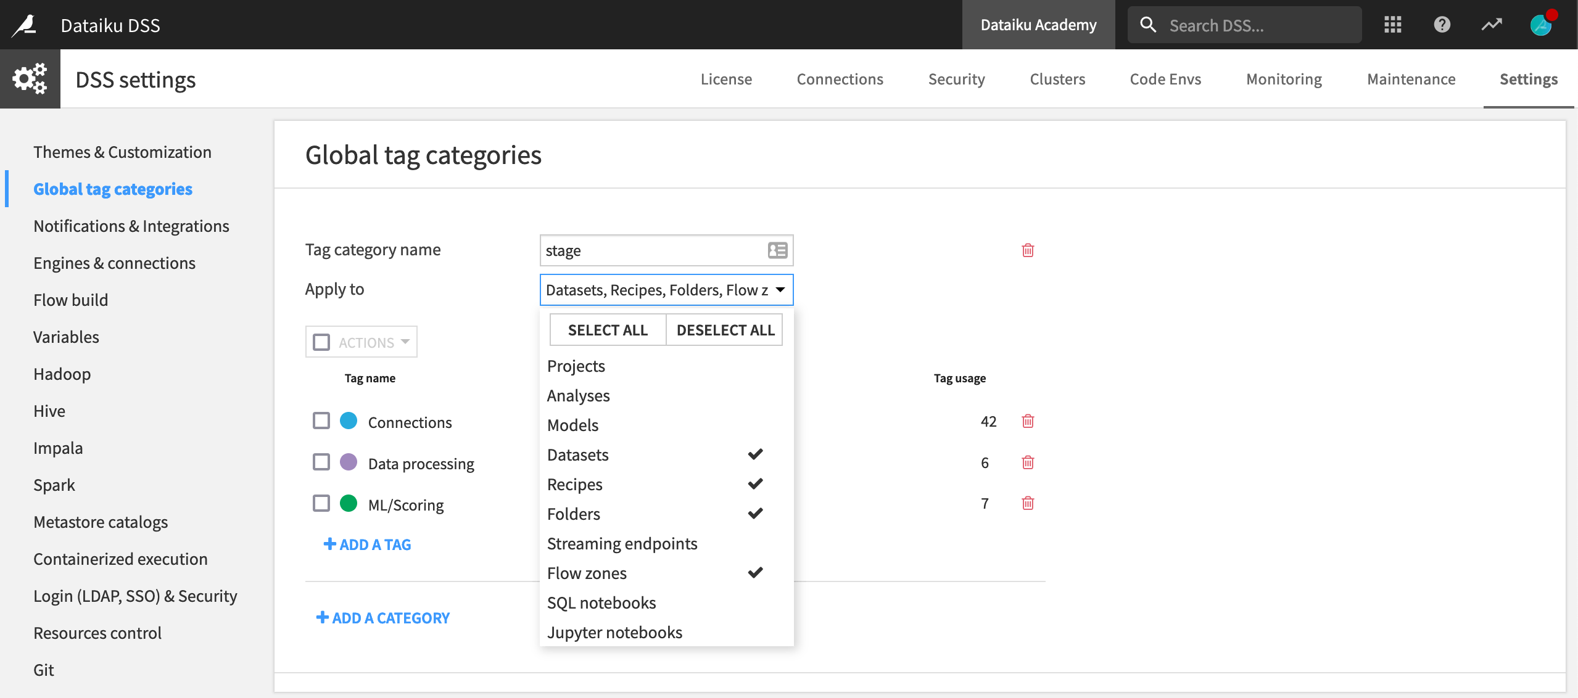1578x698 pixels.
Task: Open Spark settings
Action: [54, 485]
